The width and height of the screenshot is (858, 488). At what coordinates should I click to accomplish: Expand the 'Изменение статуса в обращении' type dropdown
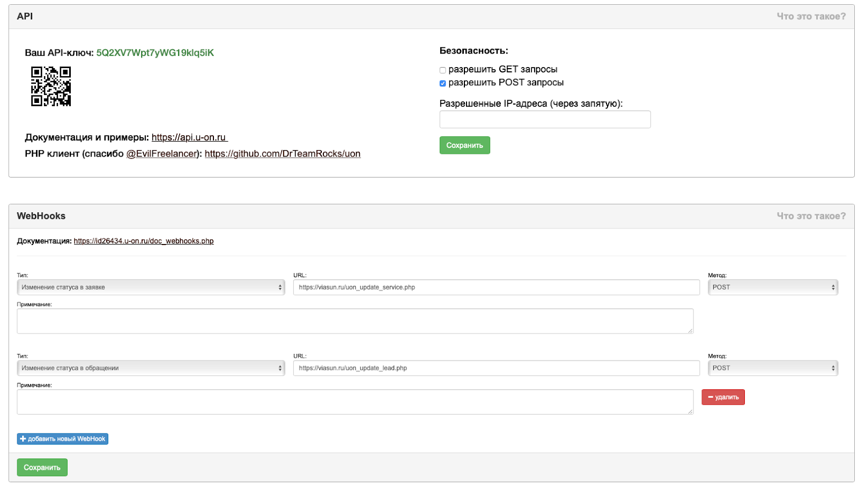(151, 368)
